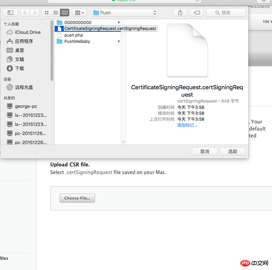
Task: Click the 取消 cancel button
Action: coord(205,151)
